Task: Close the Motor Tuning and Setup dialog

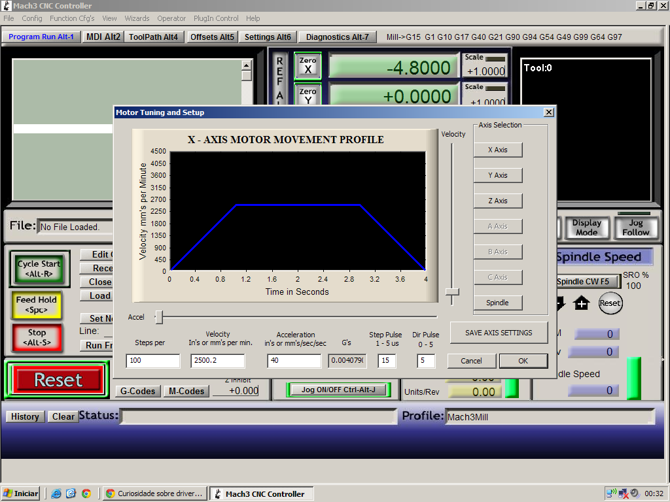Action: (x=549, y=112)
